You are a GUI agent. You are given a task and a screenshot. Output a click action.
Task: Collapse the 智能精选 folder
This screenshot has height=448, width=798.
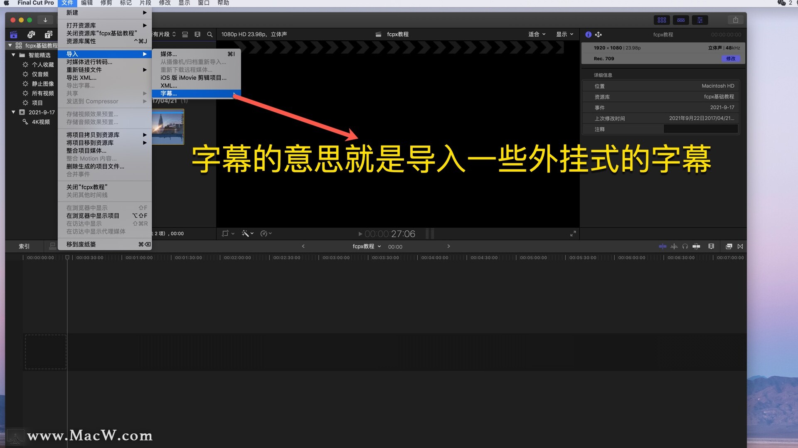point(13,55)
